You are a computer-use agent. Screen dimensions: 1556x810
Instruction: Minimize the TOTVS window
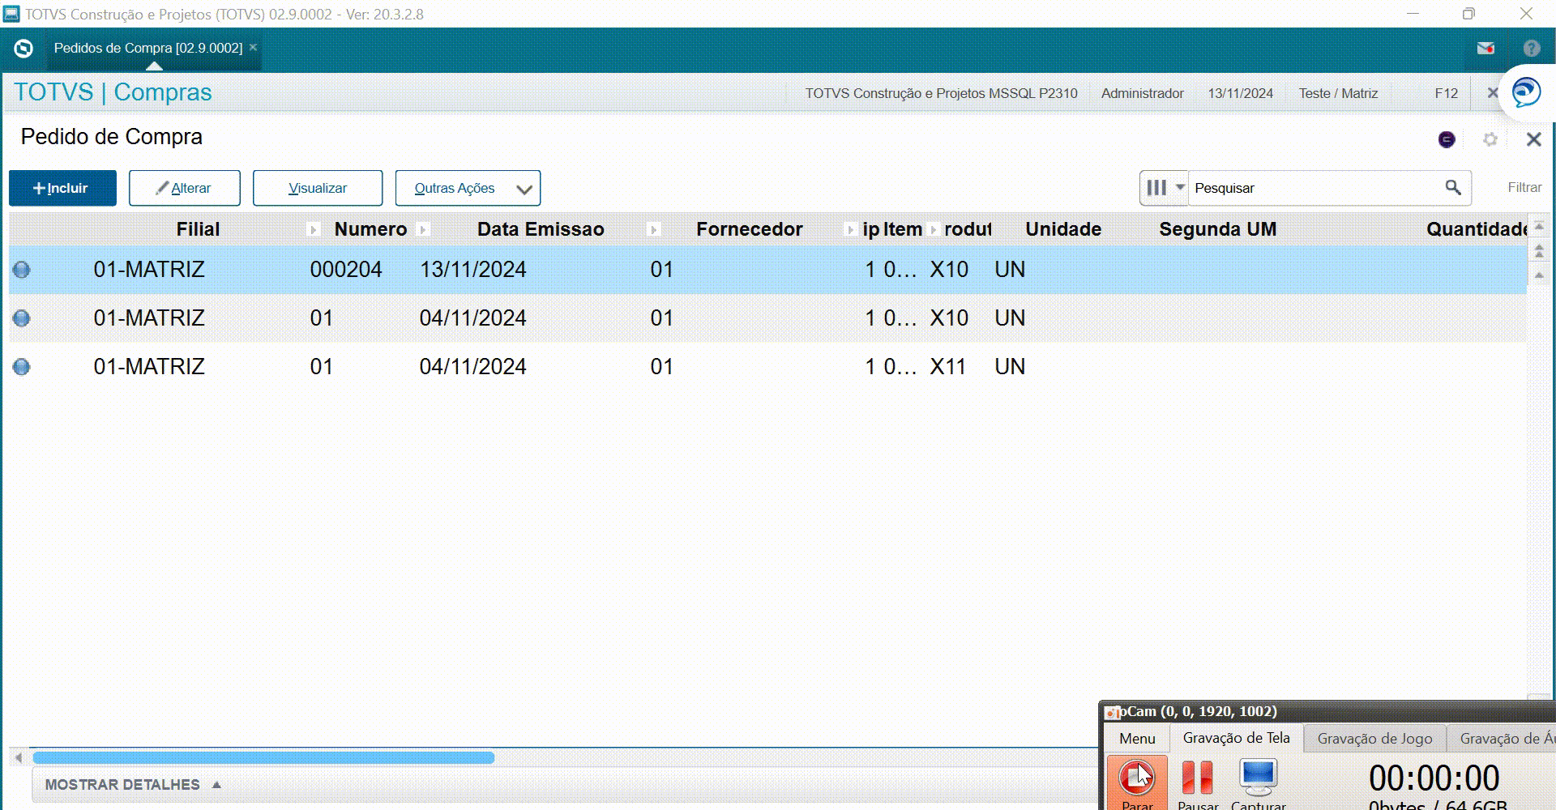point(1413,14)
